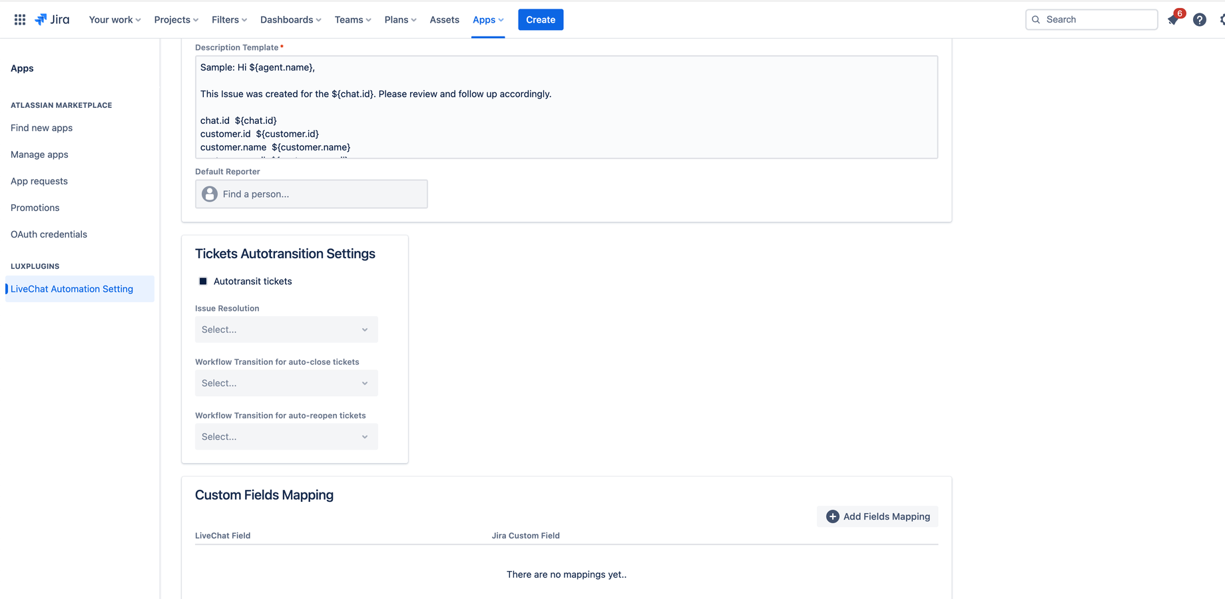Click the Create button
The height and width of the screenshot is (599, 1225).
pyautogui.click(x=541, y=20)
